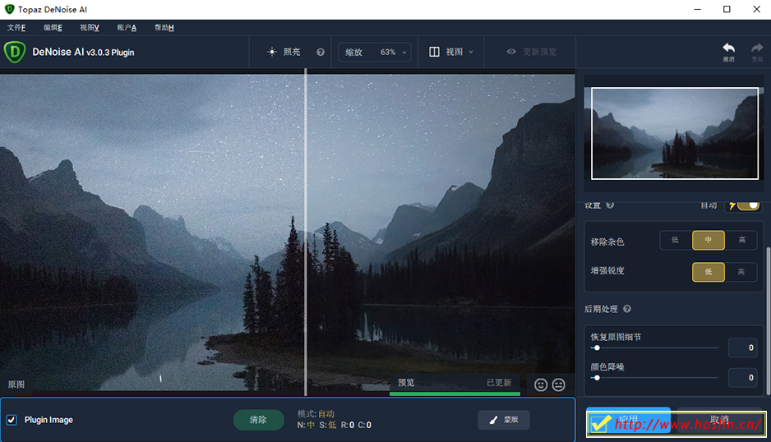Minimize the Topaz DeNoise AI window

click(x=697, y=9)
